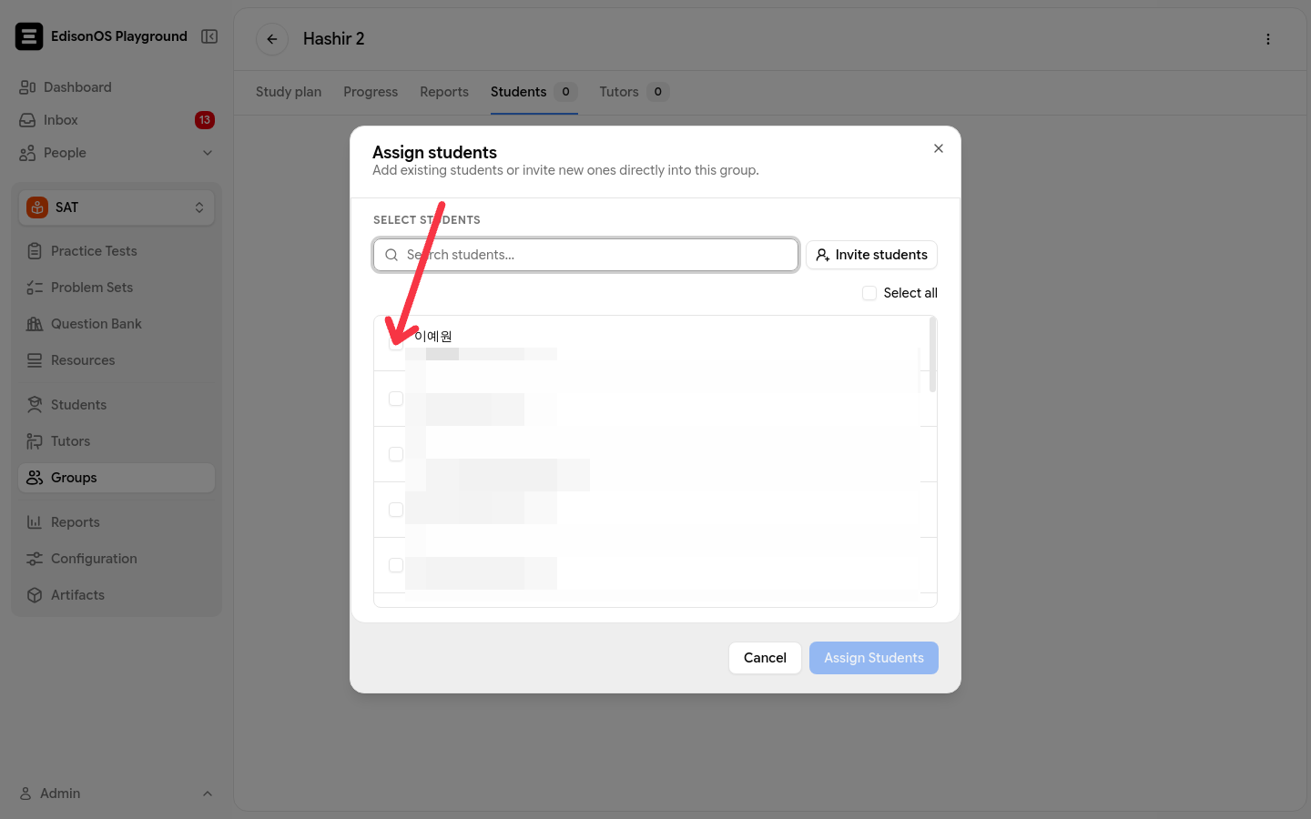This screenshot has width=1311, height=819.
Task: Click Invite students button
Action: pos(871,255)
